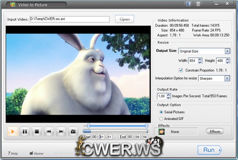Viewport: 238px width, 160px height.
Task: Toggle Constrain Proportion checkbox
Action: click(x=181, y=70)
